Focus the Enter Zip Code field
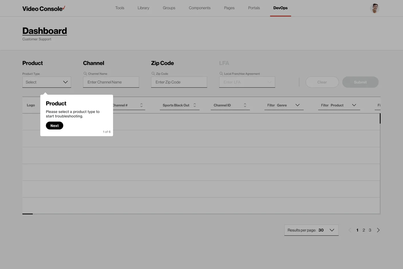 179,82
